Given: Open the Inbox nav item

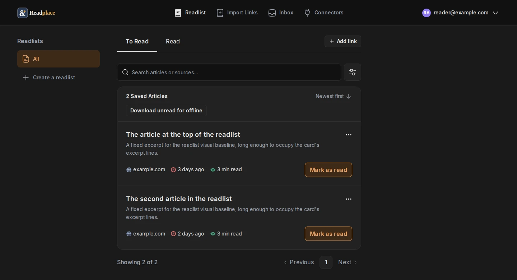Looking at the screenshot, I should click(281, 13).
